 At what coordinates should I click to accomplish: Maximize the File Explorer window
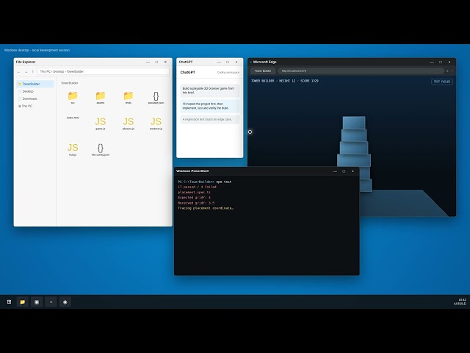(156, 62)
